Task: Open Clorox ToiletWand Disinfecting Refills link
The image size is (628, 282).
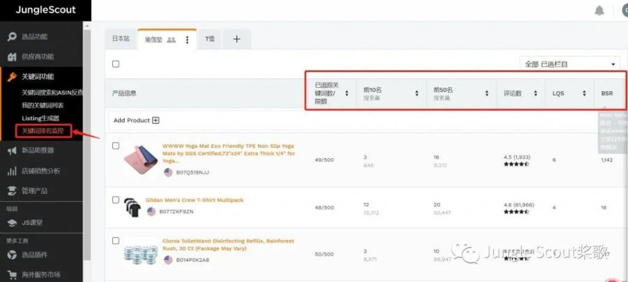Action: click(x=228, y=245)
